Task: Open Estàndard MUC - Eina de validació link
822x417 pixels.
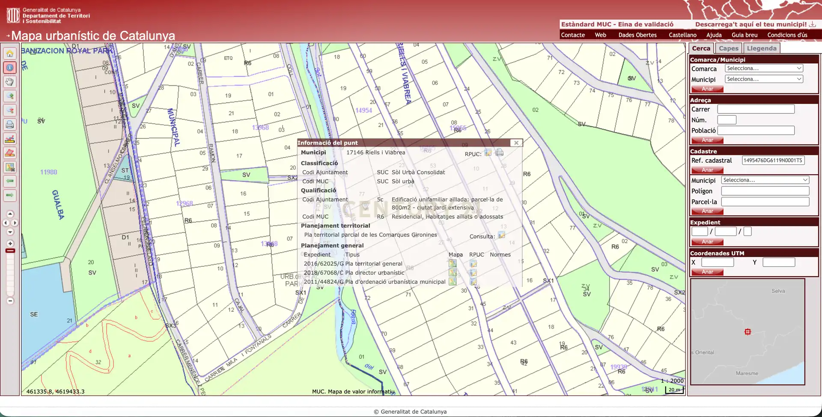Action: [617, 24]
